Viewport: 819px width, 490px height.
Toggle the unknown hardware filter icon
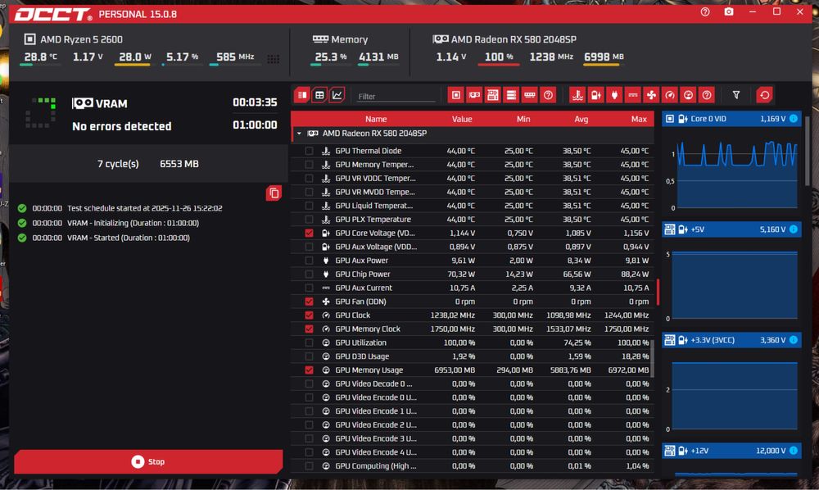548,95
